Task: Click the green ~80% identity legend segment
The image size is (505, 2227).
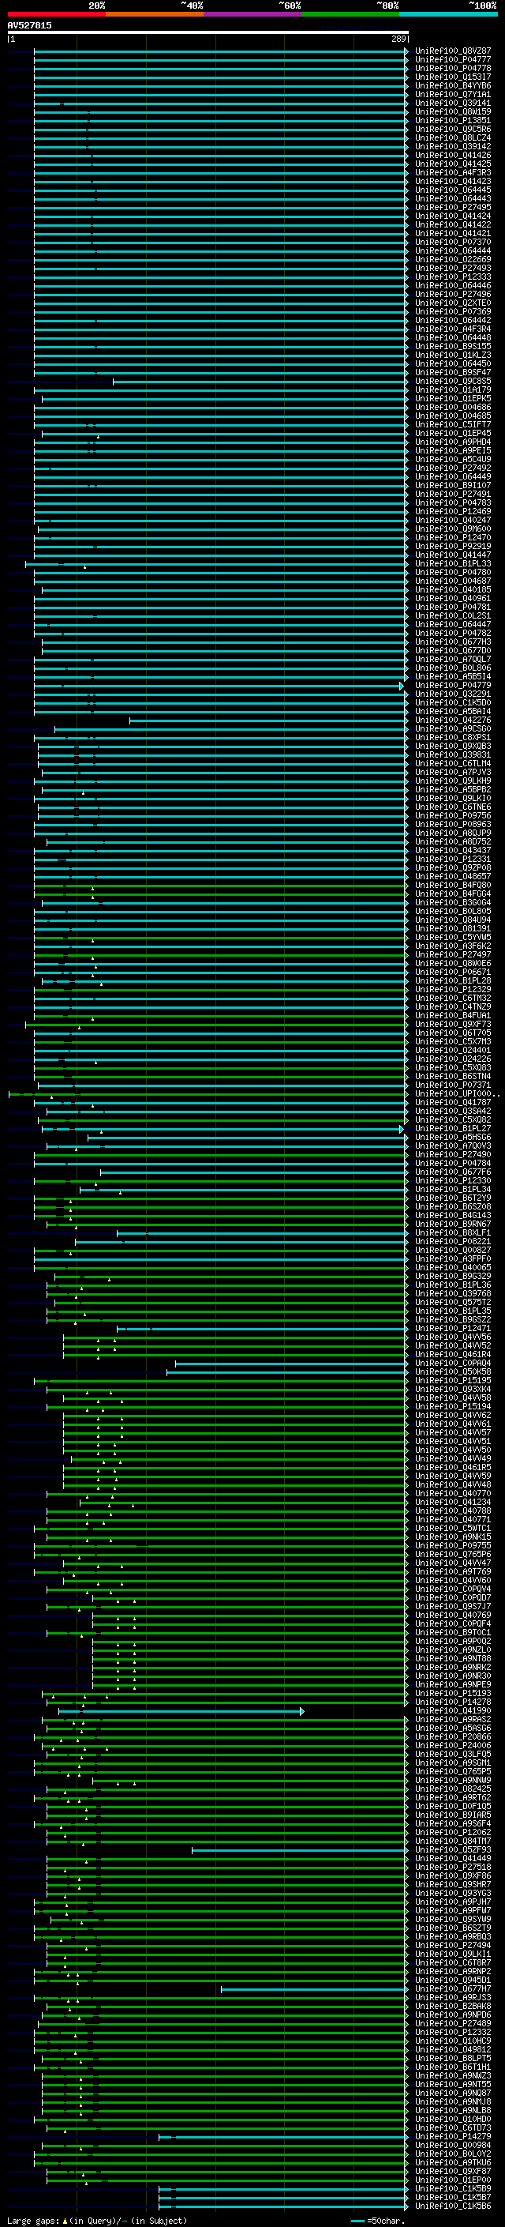Action: click(350, 14)
